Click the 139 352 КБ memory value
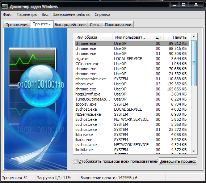This screenshot has width=206, height=183. click(x=177, y=84)
